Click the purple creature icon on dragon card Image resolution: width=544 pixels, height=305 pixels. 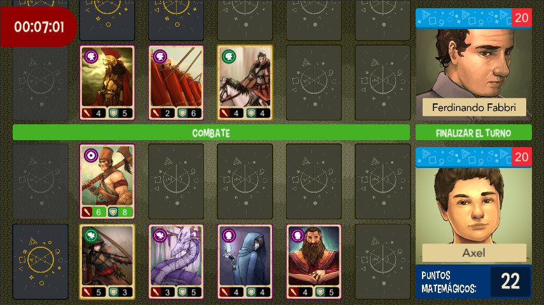160,236
